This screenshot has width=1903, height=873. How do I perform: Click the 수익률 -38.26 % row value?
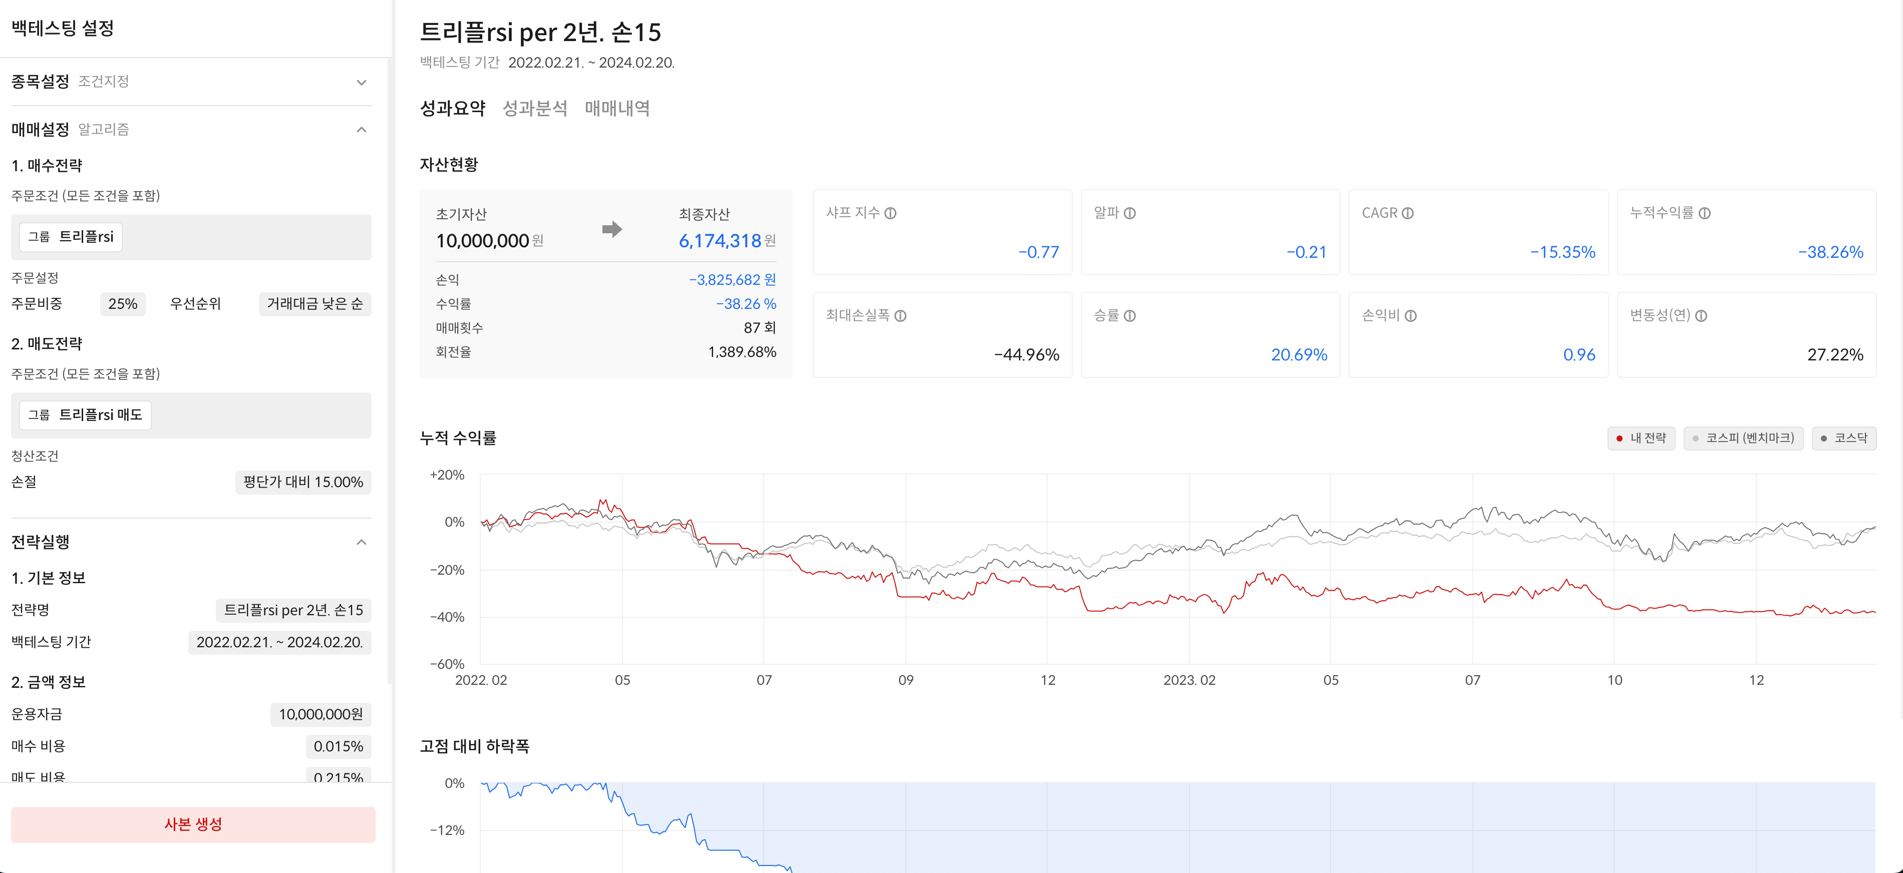pos(746,304)
